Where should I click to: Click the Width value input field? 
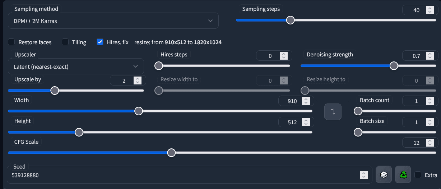pyautogui.click(x=292, y=101)
